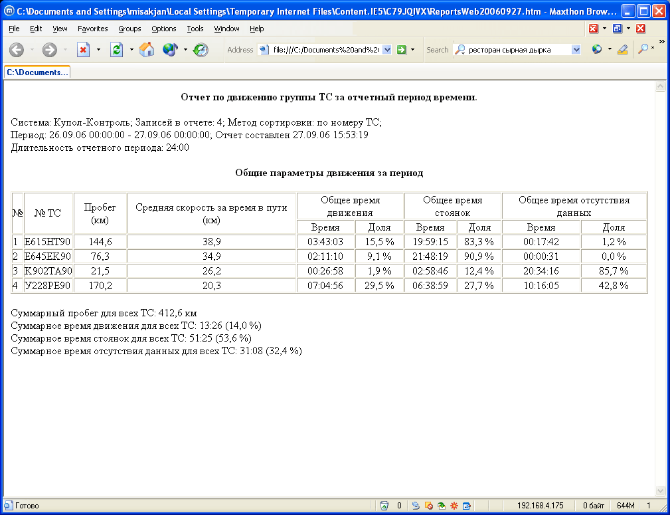Screen dimensions: 670x515
Task: Open History using the clock icon
Action: pyautogui.click(x=201, y=50)
